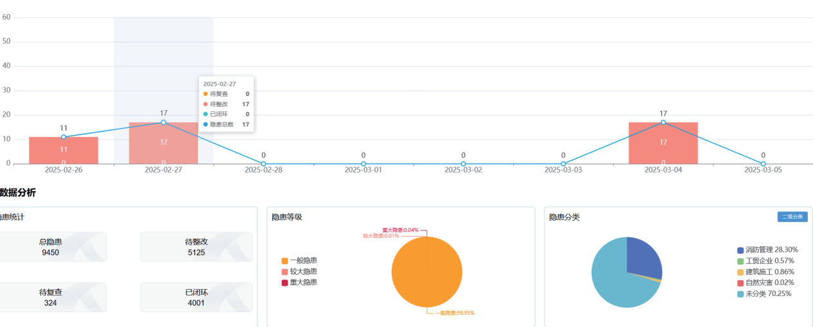Click the 待整改 row in tooltip
The height and width of the screenshot is (327, 815).
click(226, 104)
